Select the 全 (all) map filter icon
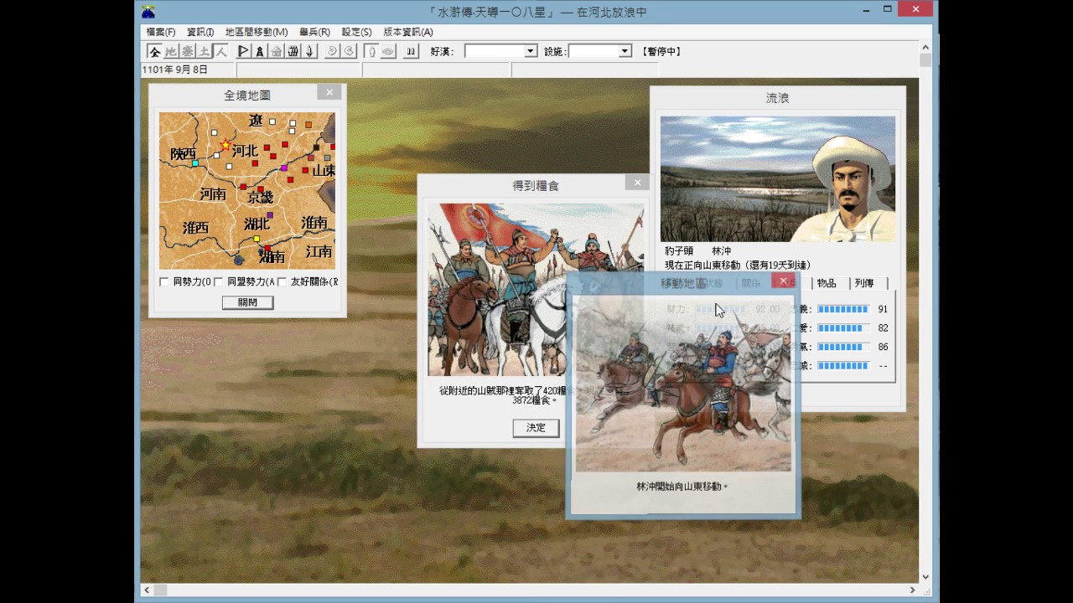The width and height of the screenshot is (1073, 603). click(154, 51)
